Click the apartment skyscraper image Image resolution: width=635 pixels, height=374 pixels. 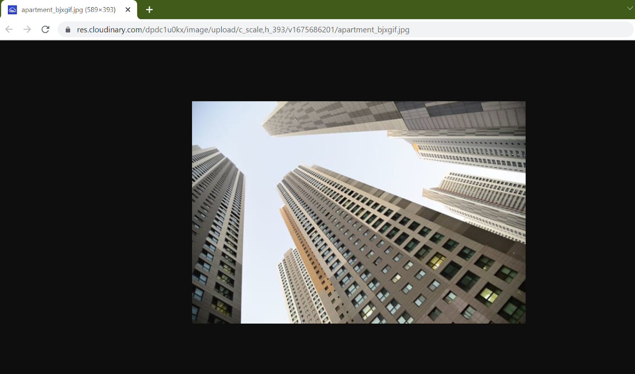tap(359, 212)
